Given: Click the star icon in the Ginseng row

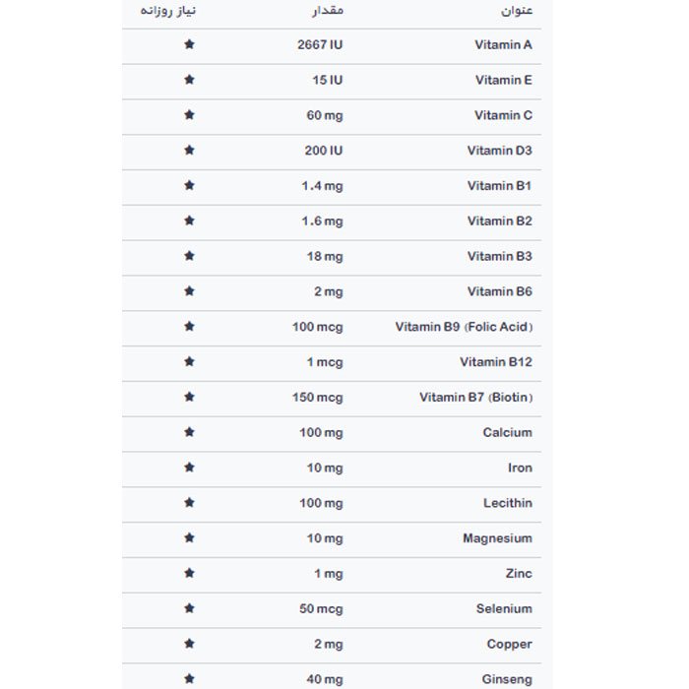Looking at the screenshot, I should tap(189, 679).
